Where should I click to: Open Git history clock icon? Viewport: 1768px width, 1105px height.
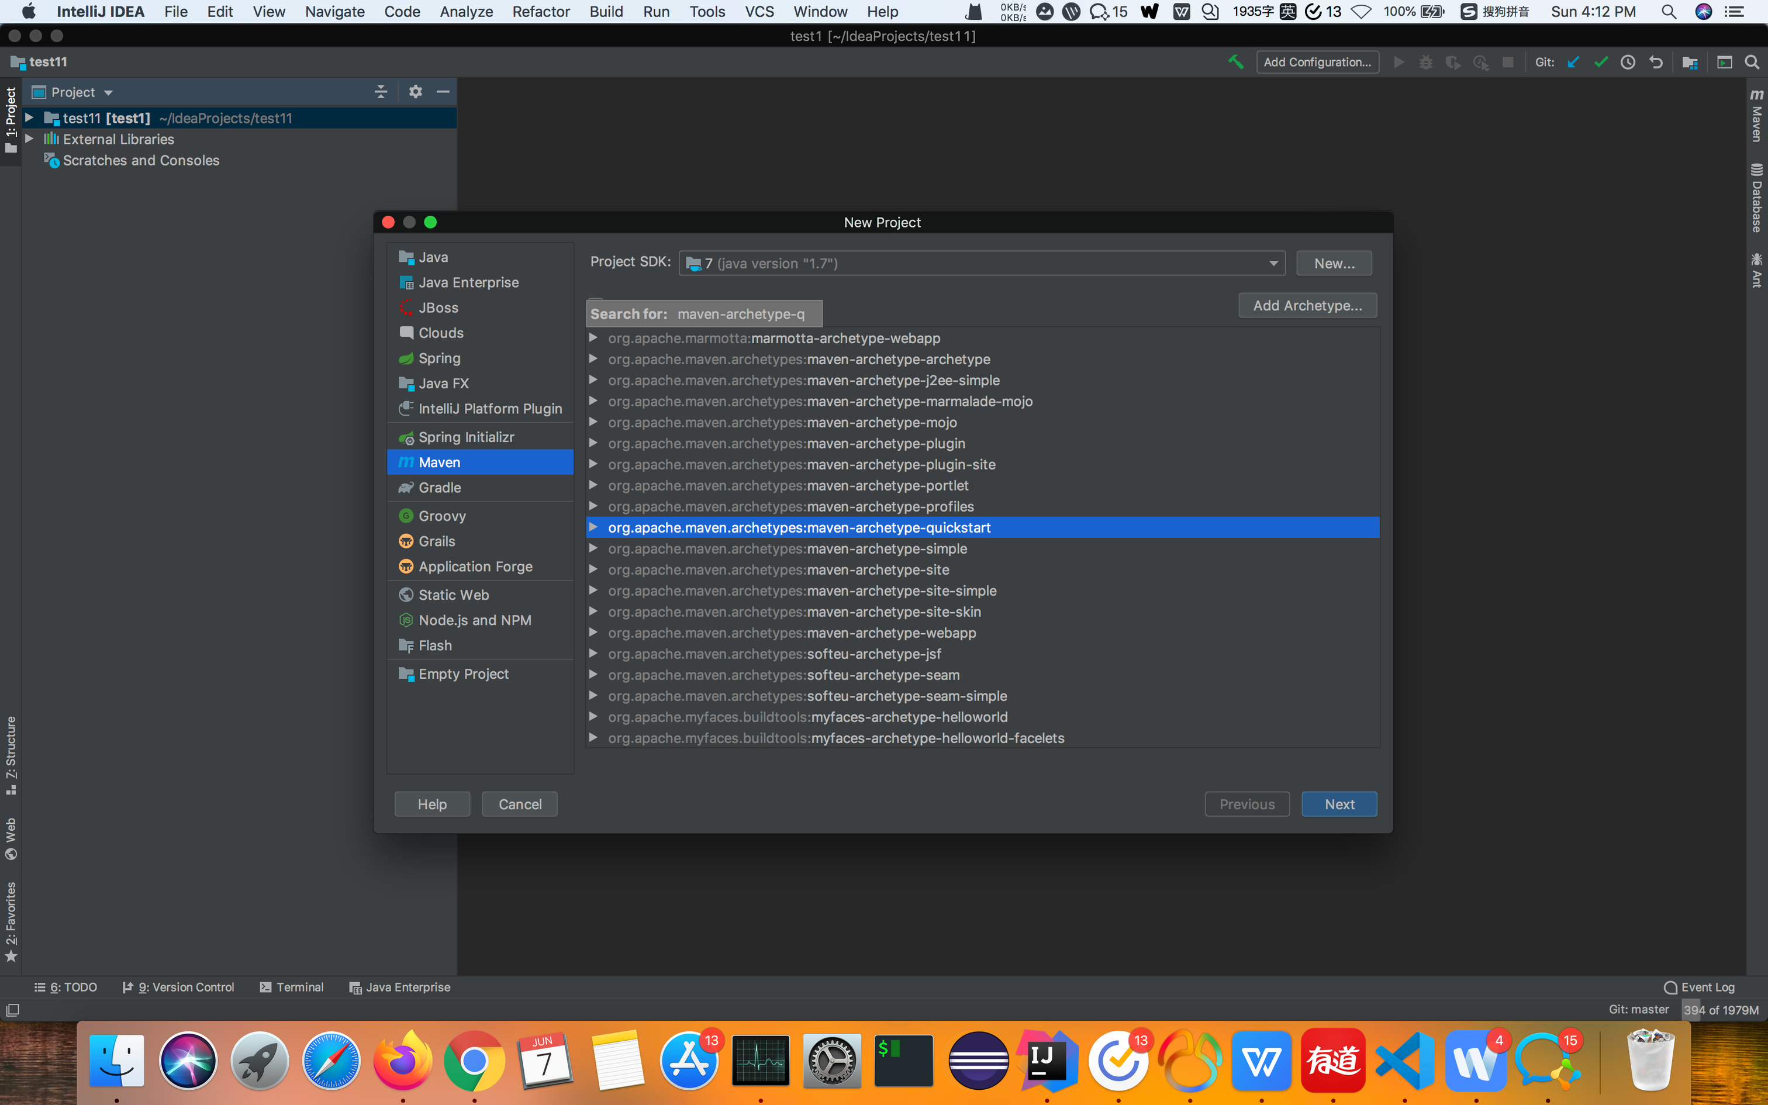click(1628, 62)
